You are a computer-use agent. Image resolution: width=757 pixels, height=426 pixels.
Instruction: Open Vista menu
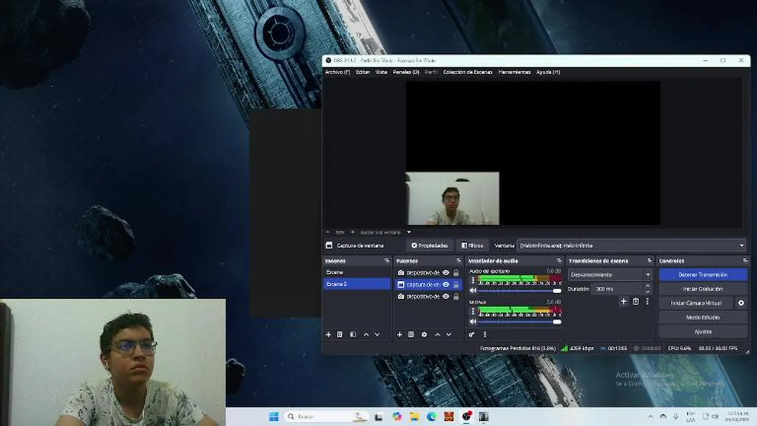tap(381, 72)
